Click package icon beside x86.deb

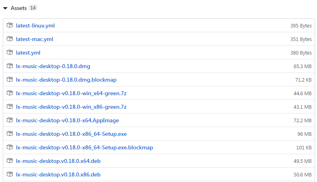[x=10, y=174]
